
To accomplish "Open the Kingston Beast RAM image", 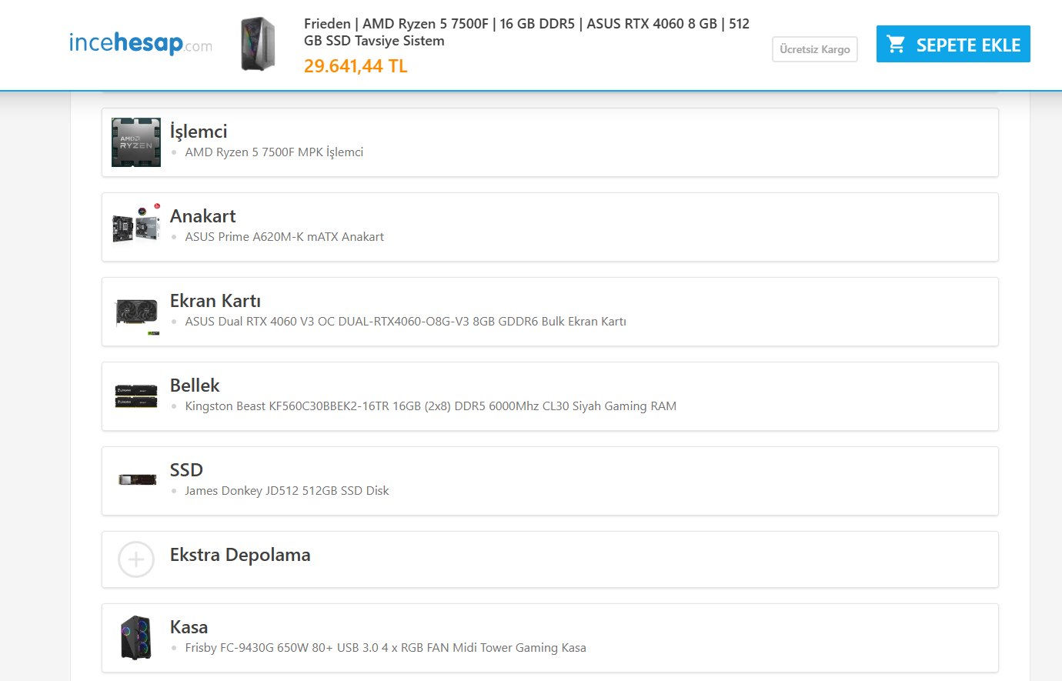I will coord(136,396).
